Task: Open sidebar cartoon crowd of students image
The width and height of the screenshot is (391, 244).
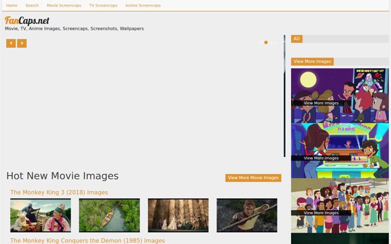Action: (339, 206)
